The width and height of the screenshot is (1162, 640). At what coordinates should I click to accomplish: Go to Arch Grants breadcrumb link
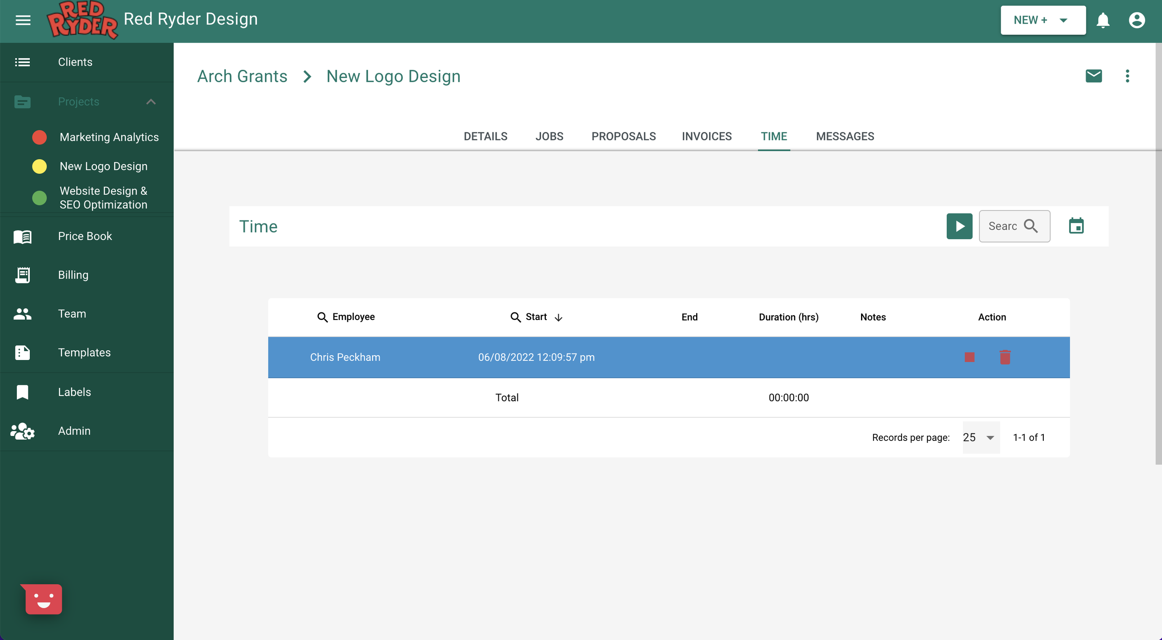coord(242,76)
